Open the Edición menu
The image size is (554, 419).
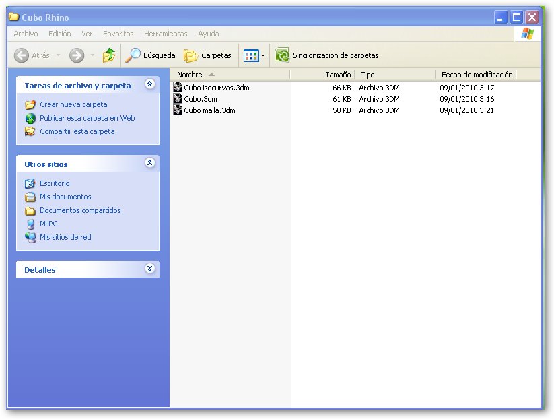coord(60,34)
